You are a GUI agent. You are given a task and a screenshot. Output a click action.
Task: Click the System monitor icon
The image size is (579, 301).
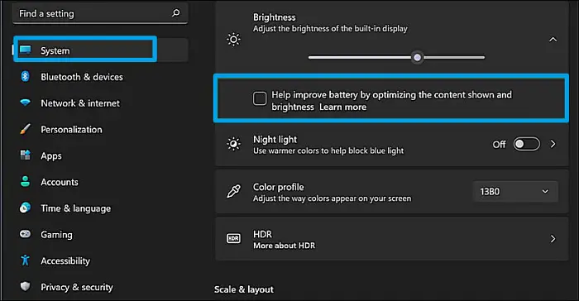click(26, 50)
